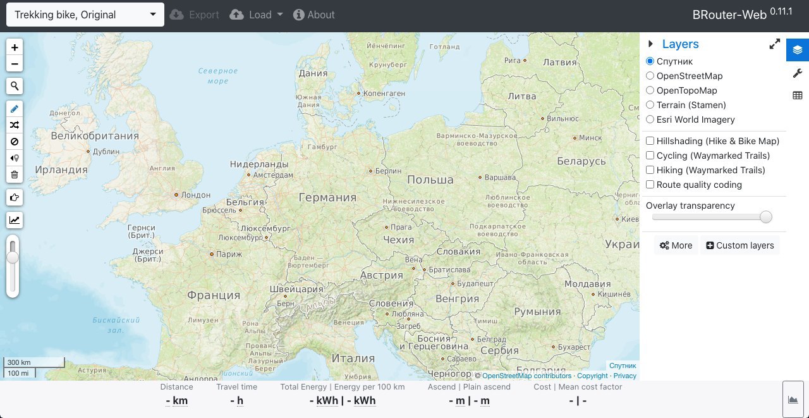Click the 'Overlay transparency' label
This screenshot has width=809, height=418.
pos(690,206)
